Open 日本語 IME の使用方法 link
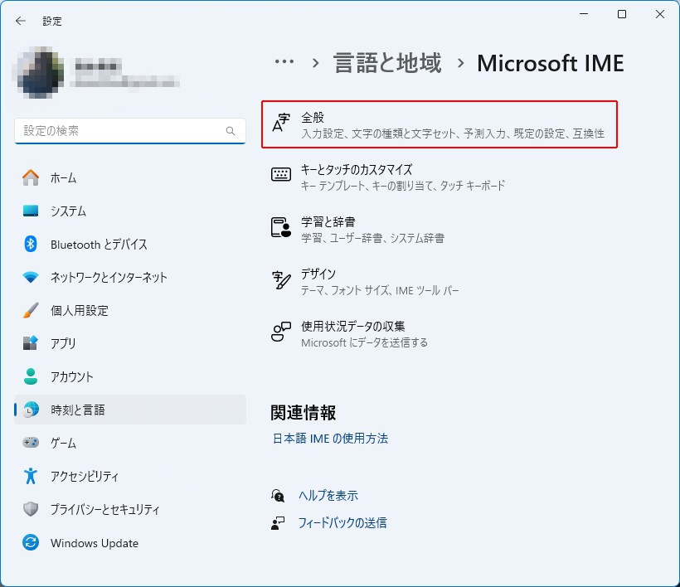680x587 pixels. (330, 438)
